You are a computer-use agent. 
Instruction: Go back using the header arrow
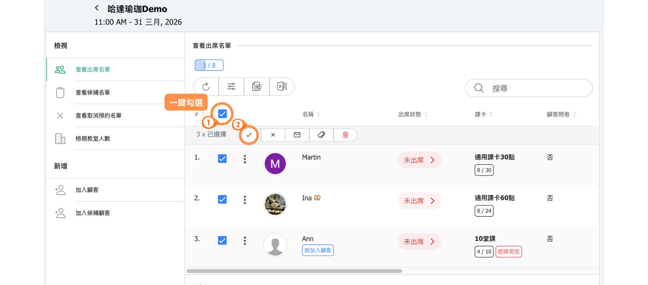click(x=97, y=8)
